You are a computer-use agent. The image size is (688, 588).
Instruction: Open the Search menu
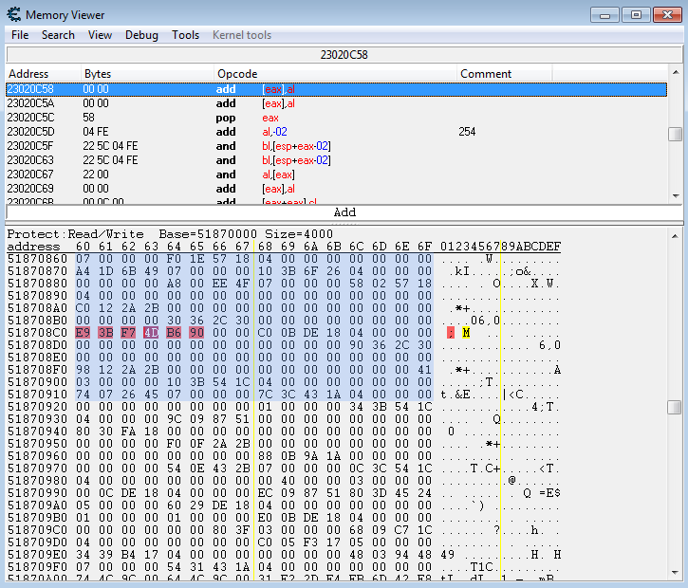pyautogui.click(x=58, y=35)
